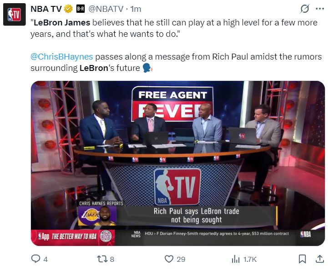The image size is (334, 270).
Task: Click the gold verified badge
Action: click(68, 9)
